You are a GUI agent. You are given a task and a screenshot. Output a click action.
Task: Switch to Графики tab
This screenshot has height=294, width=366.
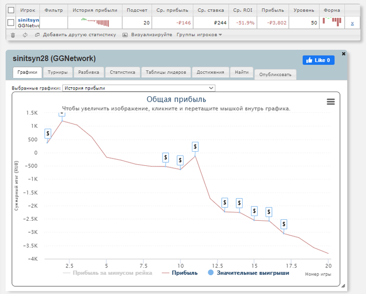click(27, 72)
